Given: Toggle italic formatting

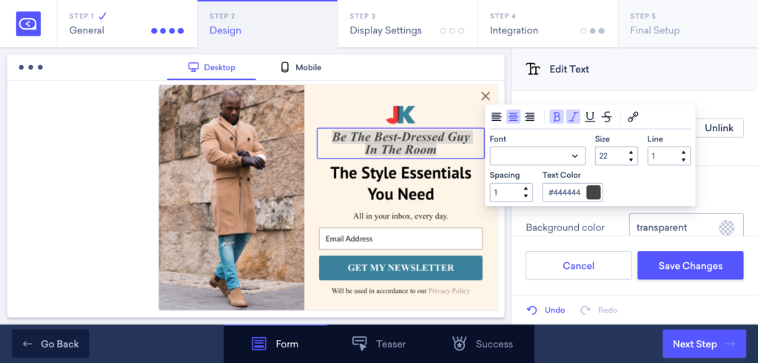Looking at the screenshot, I should coord(574,116).
